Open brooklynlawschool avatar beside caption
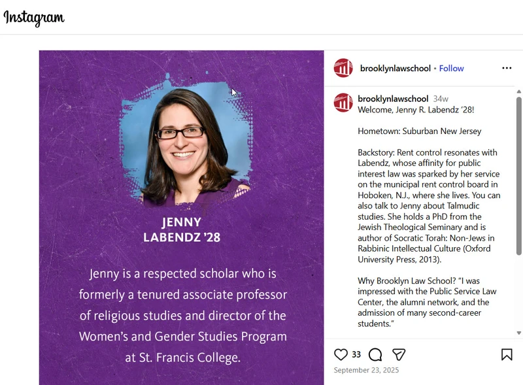Screen dimensions: 523x385 point(343,103)
